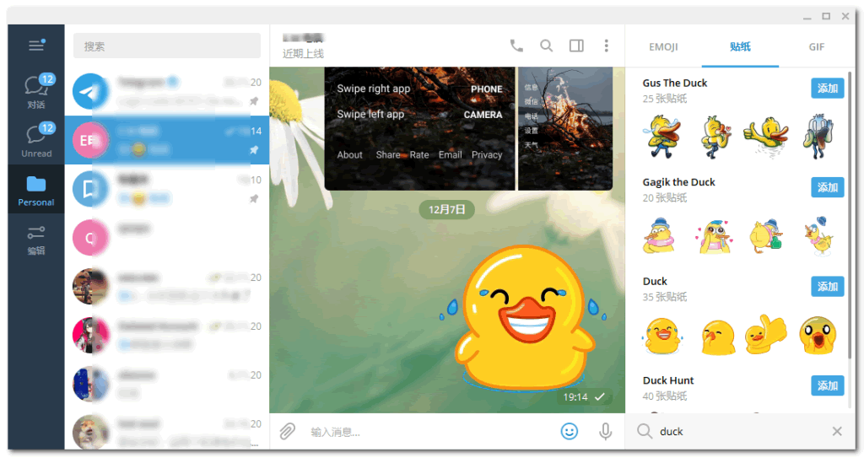
Task: Click the 输入消息 message input box
Action: click(422, 432)
